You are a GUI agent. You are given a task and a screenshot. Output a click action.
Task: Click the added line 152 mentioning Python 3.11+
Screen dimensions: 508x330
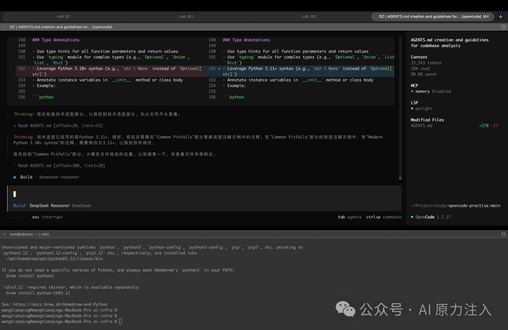pos(300,71)
